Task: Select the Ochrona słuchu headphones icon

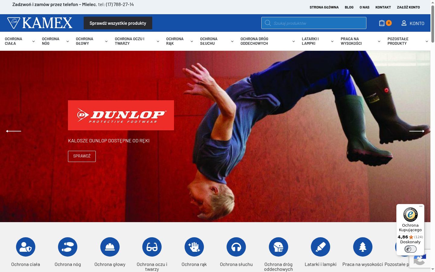Action: [x=236, y=247]
